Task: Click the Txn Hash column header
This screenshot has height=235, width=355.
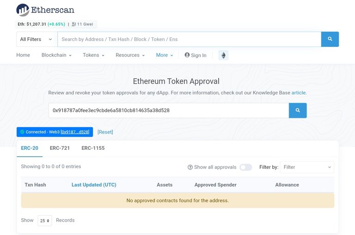Action: [35, 185]
